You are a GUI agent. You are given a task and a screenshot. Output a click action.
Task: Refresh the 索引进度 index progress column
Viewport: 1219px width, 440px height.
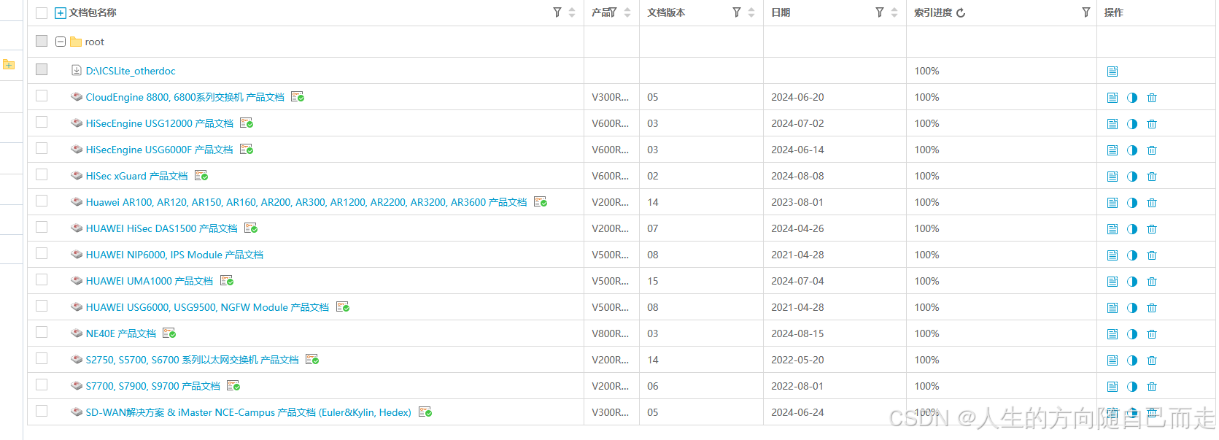961,13
